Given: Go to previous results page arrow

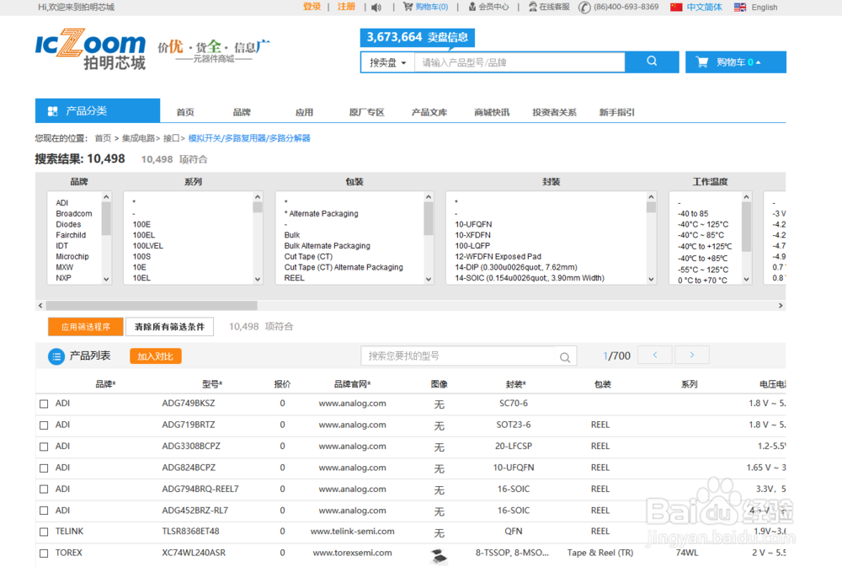Looking at the screenshot, I should (654, 356).
